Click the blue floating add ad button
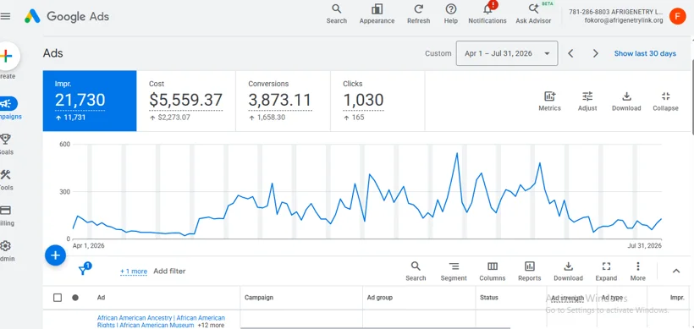694x329 pixels. point(55,255)
